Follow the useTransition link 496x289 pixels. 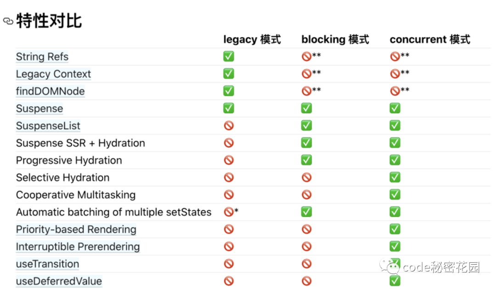click(47, 264)
